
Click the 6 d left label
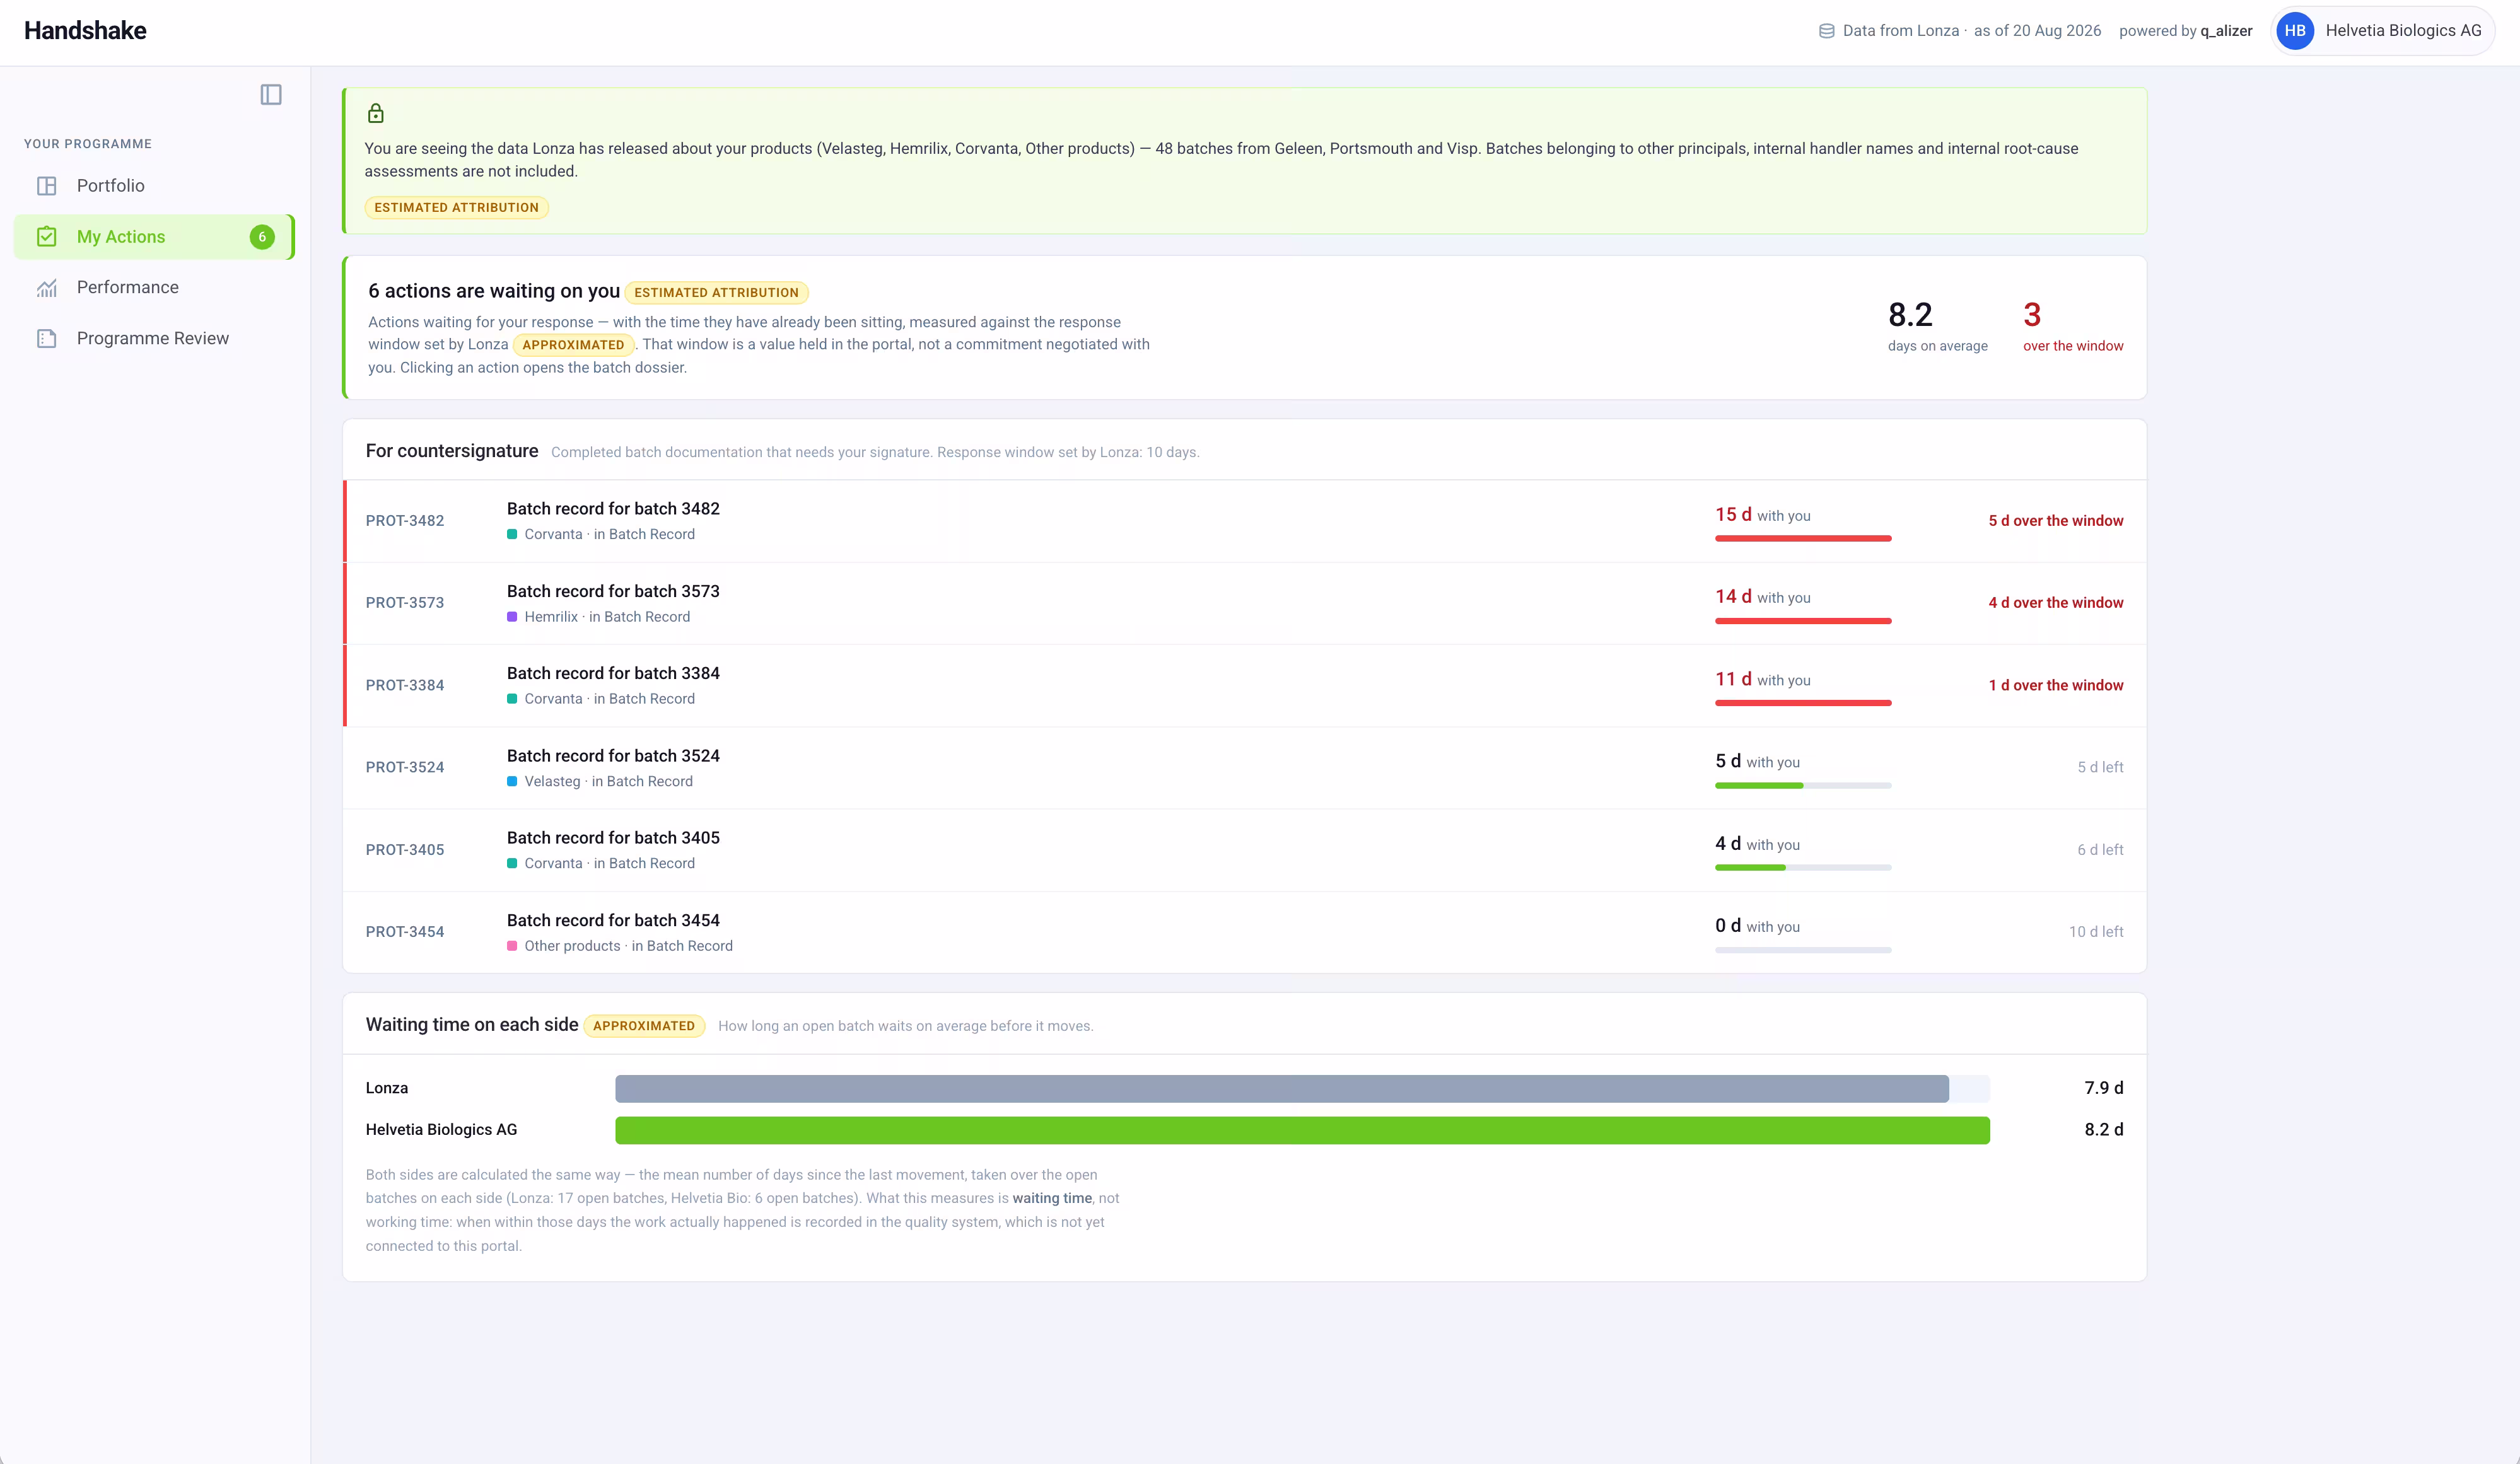2100,850
